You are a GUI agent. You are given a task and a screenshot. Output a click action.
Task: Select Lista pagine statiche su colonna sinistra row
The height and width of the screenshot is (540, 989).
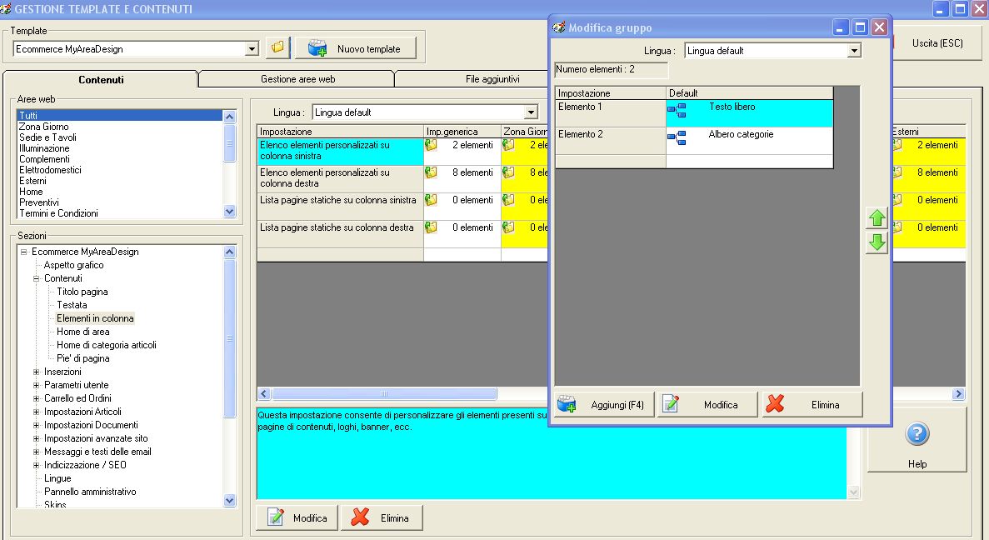(340, 207)
